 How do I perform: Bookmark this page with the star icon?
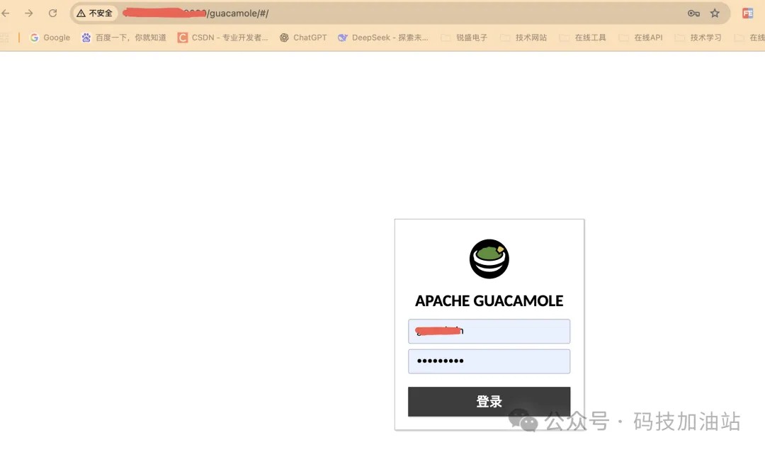(x=715, y=13)
